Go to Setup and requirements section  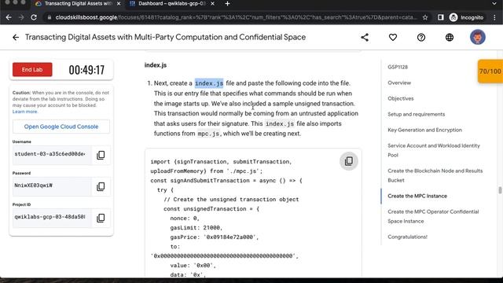pyautogui.click(x=416, y=114)
